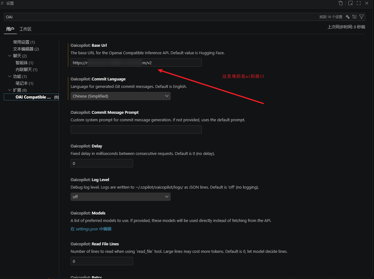Select the 用户 settings tab
The height and width of the screenshot is (279, 374).
[x=10, y=29]
